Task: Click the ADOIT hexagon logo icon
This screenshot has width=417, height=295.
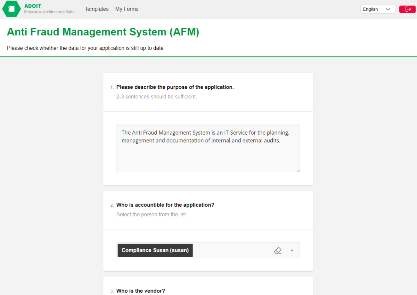Action: click(11, 9)
